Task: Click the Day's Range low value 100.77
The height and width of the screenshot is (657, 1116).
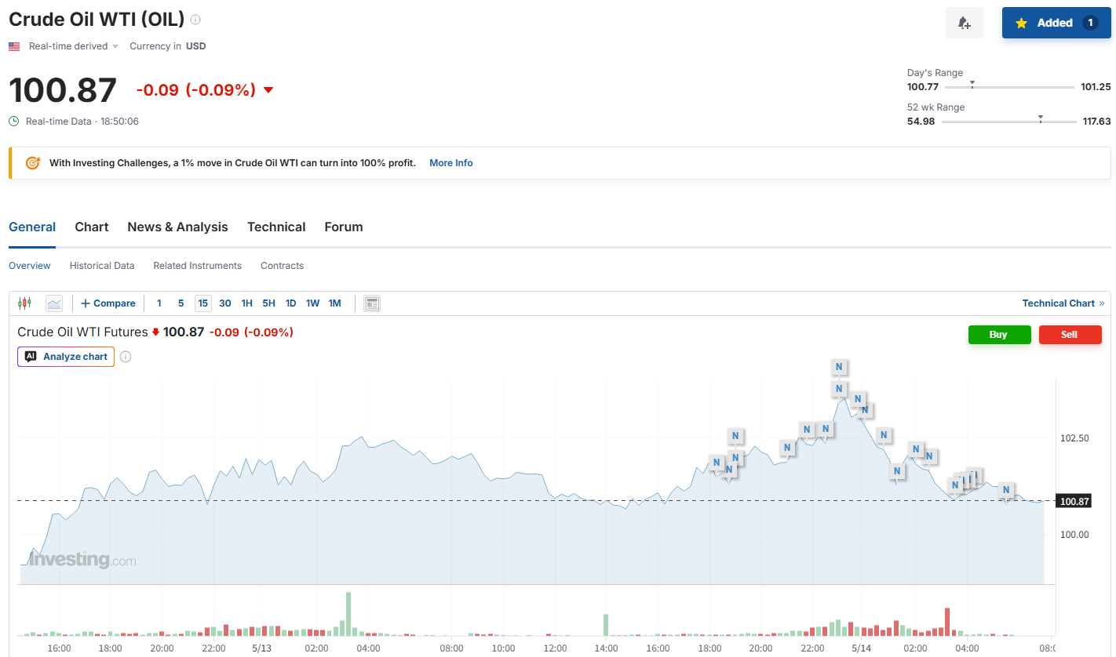Action: [923, 87]
